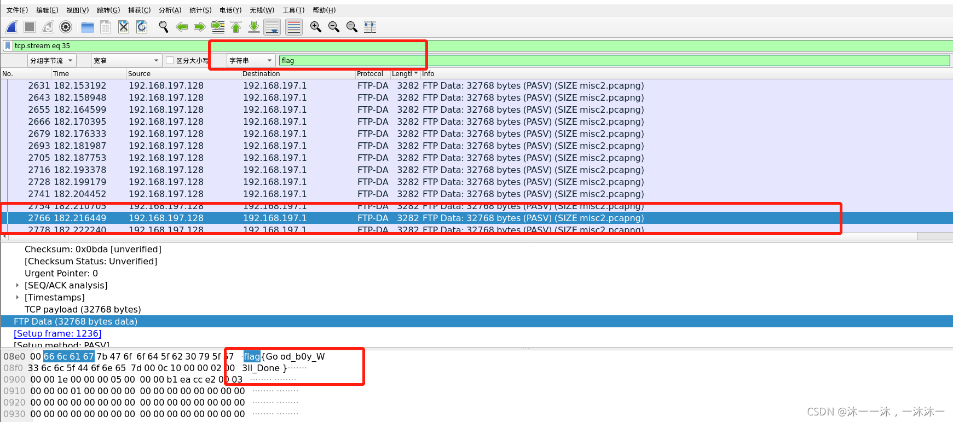The height and width of the screenshot is (422, 953).
Task: Sort by the Protocol column header
Action: (372, 73)
